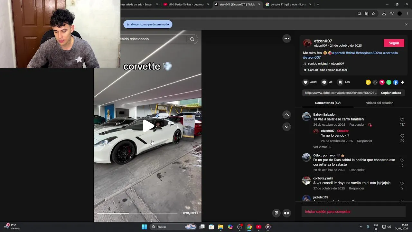Image resolution: width=412 pixels, height=232 pixels.
Task: Play the video with the center play button
Action: click(x=148, y=126)
